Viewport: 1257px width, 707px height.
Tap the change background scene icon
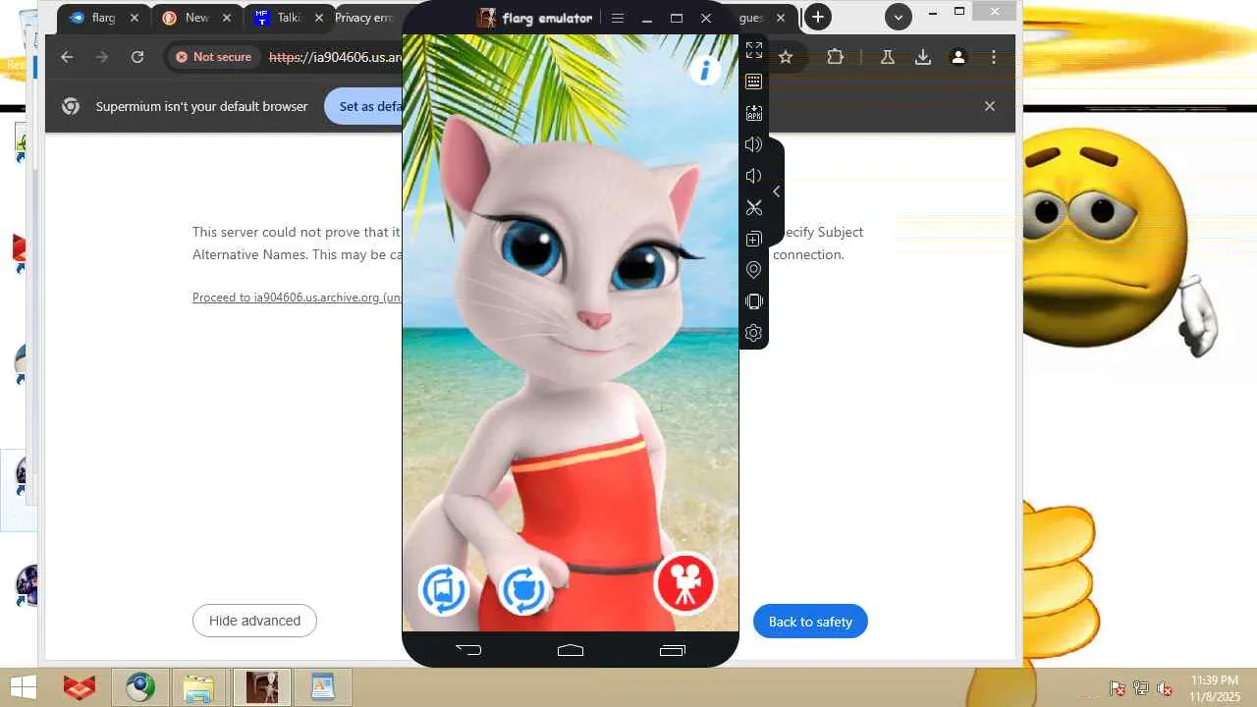444,590
